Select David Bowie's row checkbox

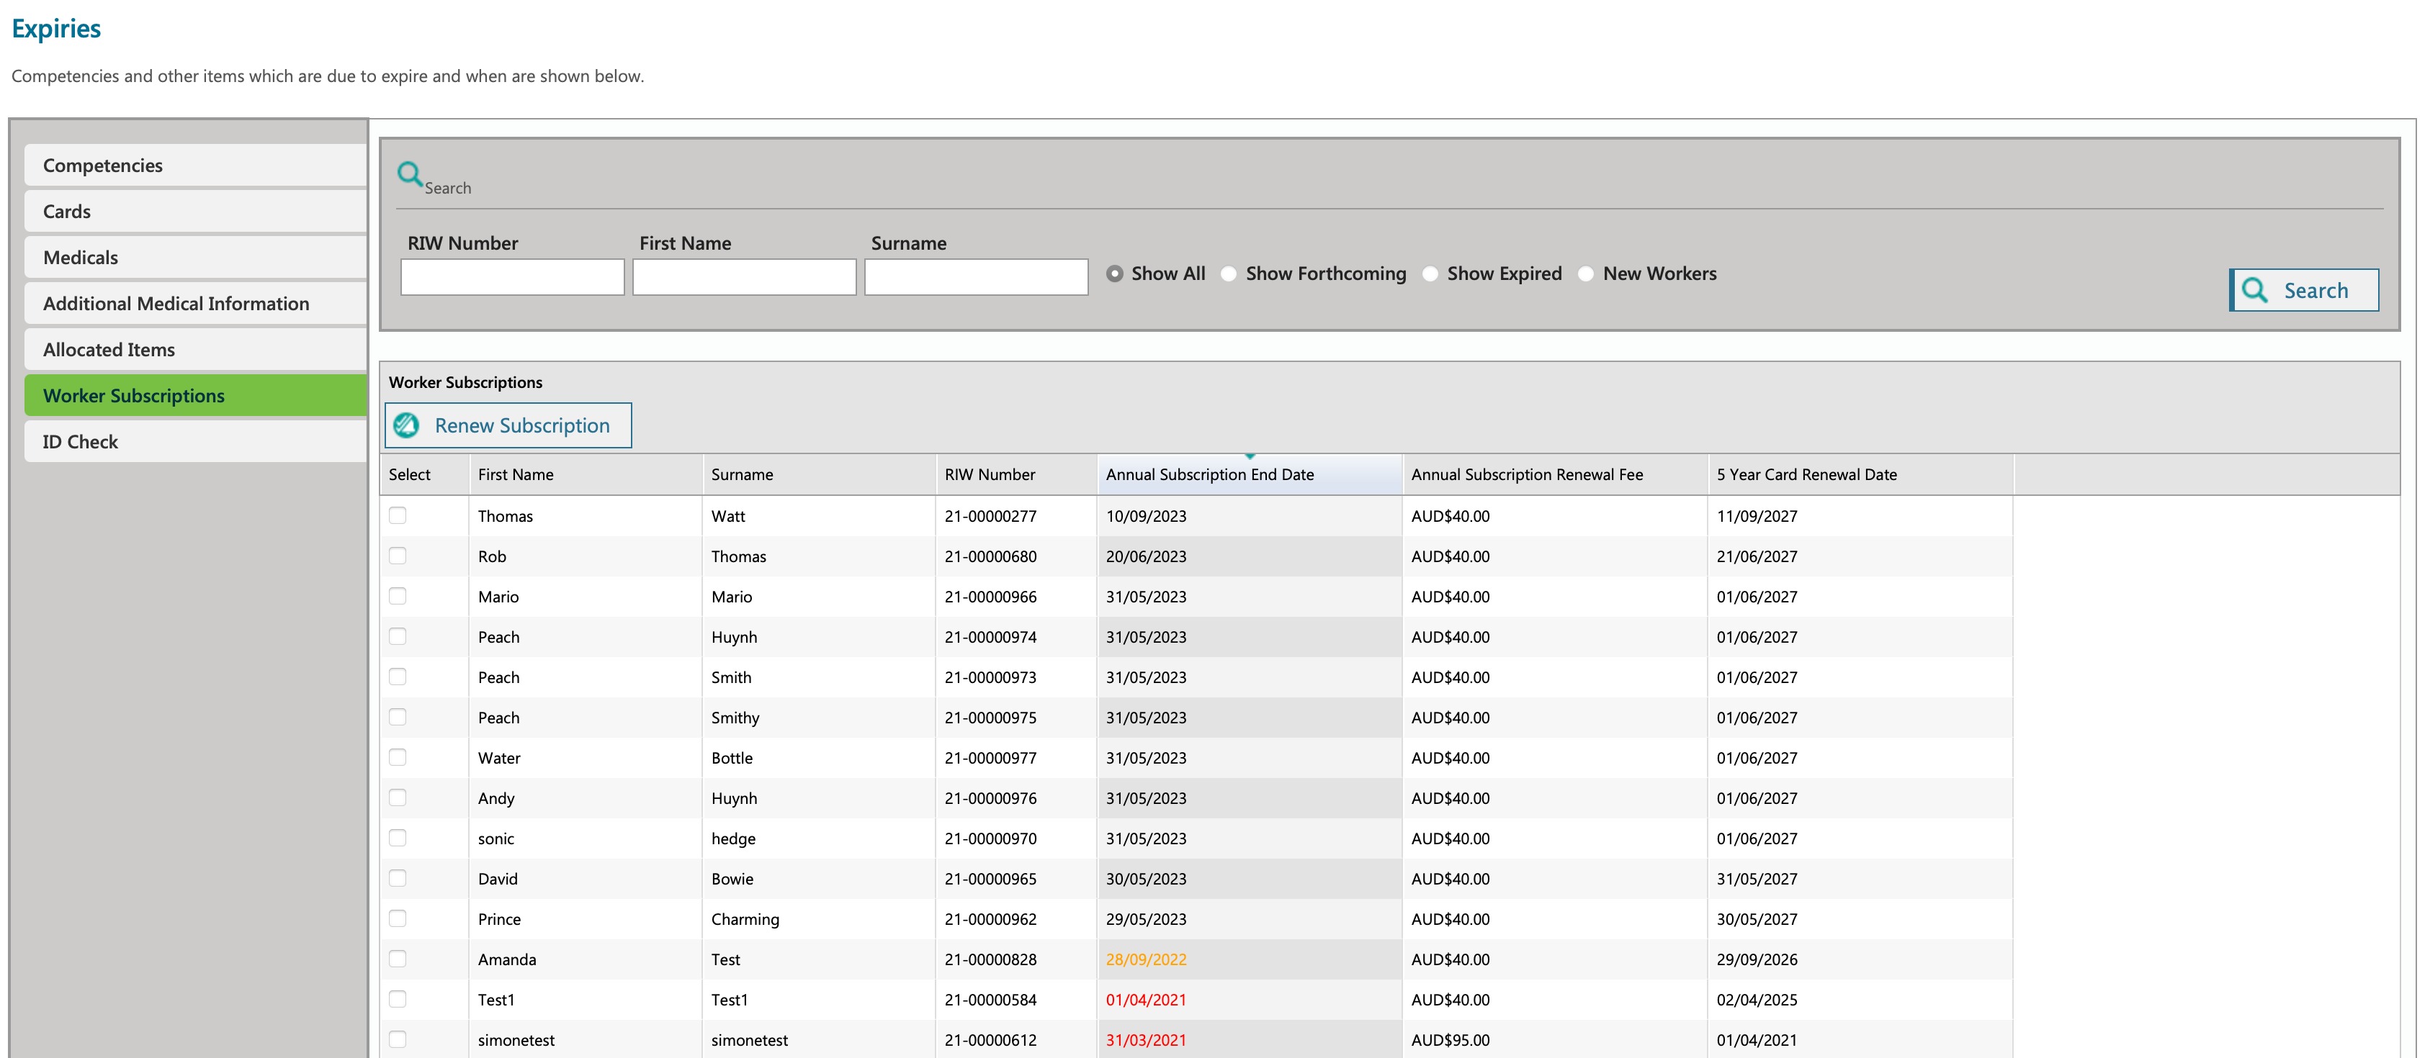point(398,878)
